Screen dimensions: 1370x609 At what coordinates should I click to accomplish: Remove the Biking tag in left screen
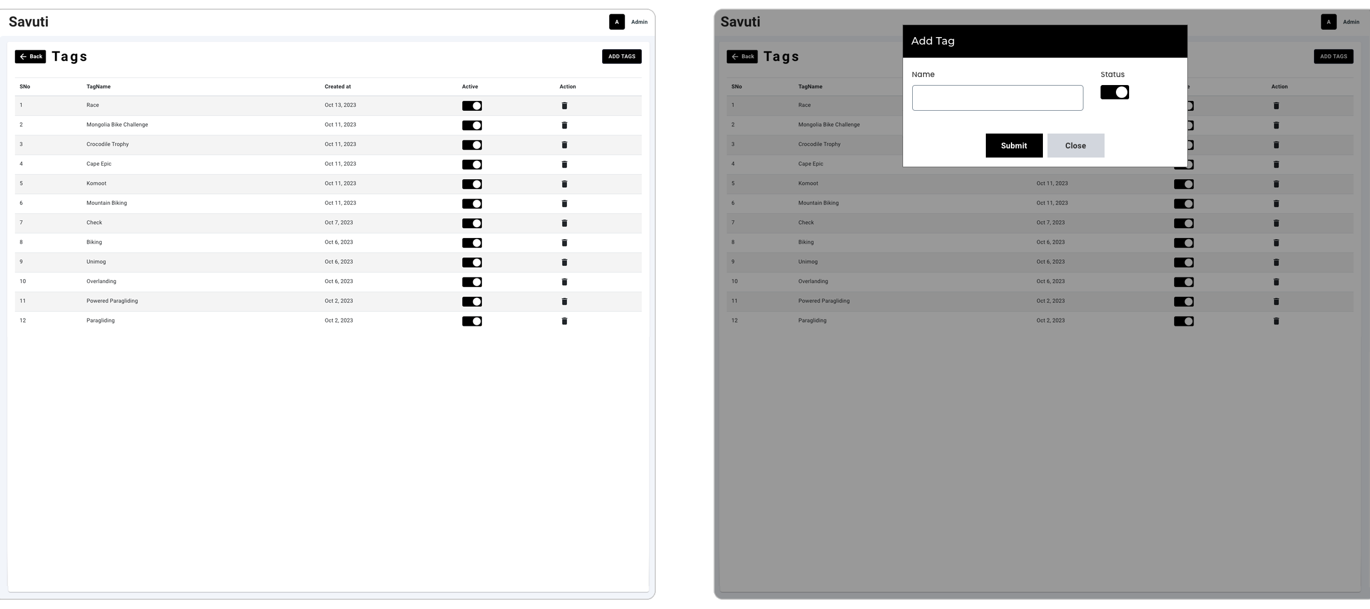tap(564, 243)
